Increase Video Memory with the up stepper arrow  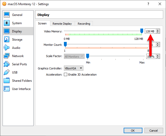click(158, 30)
